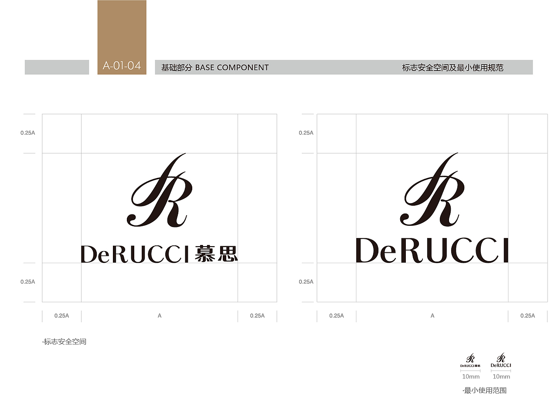Screen dimensions: 558x411
Task: Select the ·标志安全空间 caption
Action: click(65, 342)
